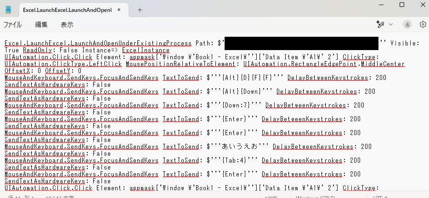
Task: Click the text ExcelInstance
Action: tap(146, 51)
